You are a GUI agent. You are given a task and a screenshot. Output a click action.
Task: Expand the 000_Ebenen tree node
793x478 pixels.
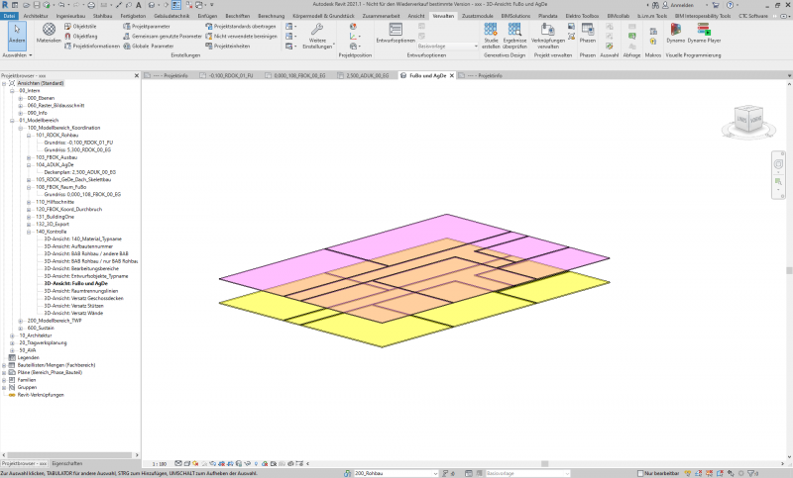click(20, 99)
